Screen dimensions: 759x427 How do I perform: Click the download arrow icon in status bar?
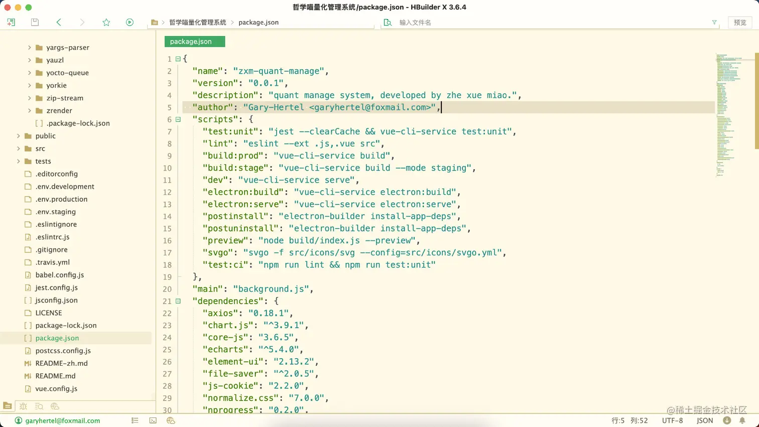click(x=727, y=420)
